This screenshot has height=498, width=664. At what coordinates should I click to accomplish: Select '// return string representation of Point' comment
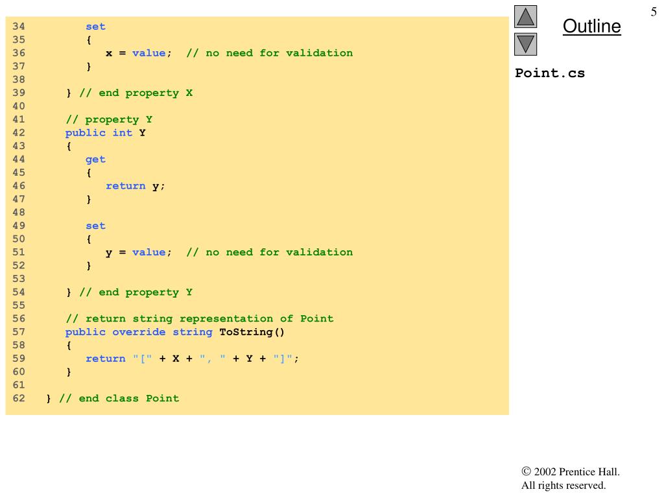(200, 318)
